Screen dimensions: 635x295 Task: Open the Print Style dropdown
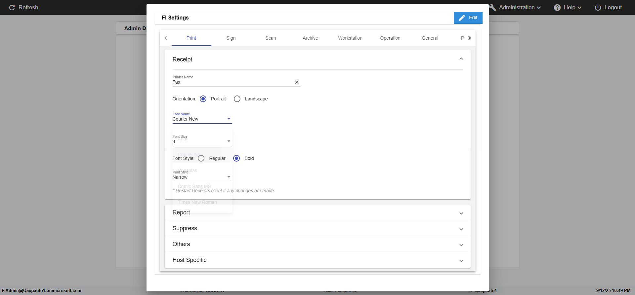(x=229, y=177)
